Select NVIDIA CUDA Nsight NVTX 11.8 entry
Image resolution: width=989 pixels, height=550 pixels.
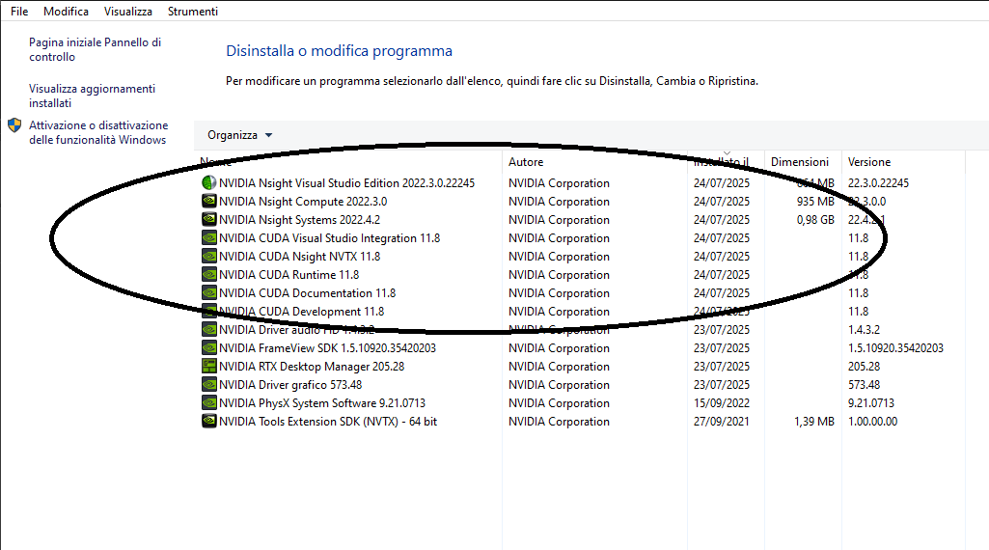click(x=300, y=256)
